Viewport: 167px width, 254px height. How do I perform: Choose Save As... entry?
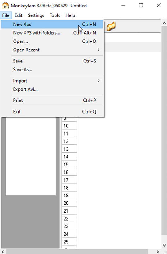point(52,70)
